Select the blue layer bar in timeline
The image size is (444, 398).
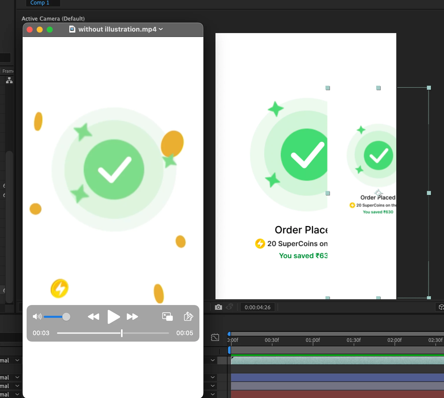tap(337, 377)
